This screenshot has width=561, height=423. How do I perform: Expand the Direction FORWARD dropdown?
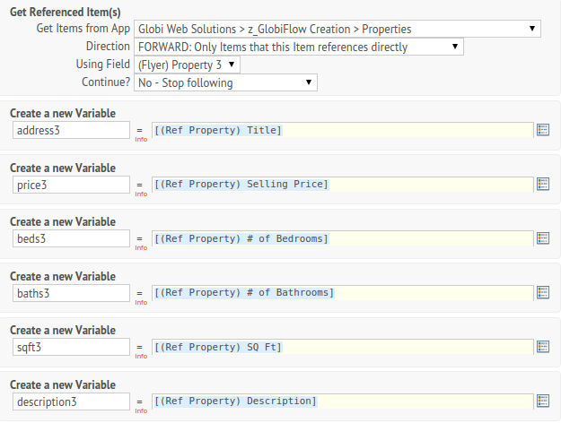[299, 47]
